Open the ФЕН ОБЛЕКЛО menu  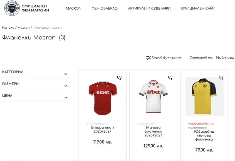pyautogui.click(x=105, y=8)
